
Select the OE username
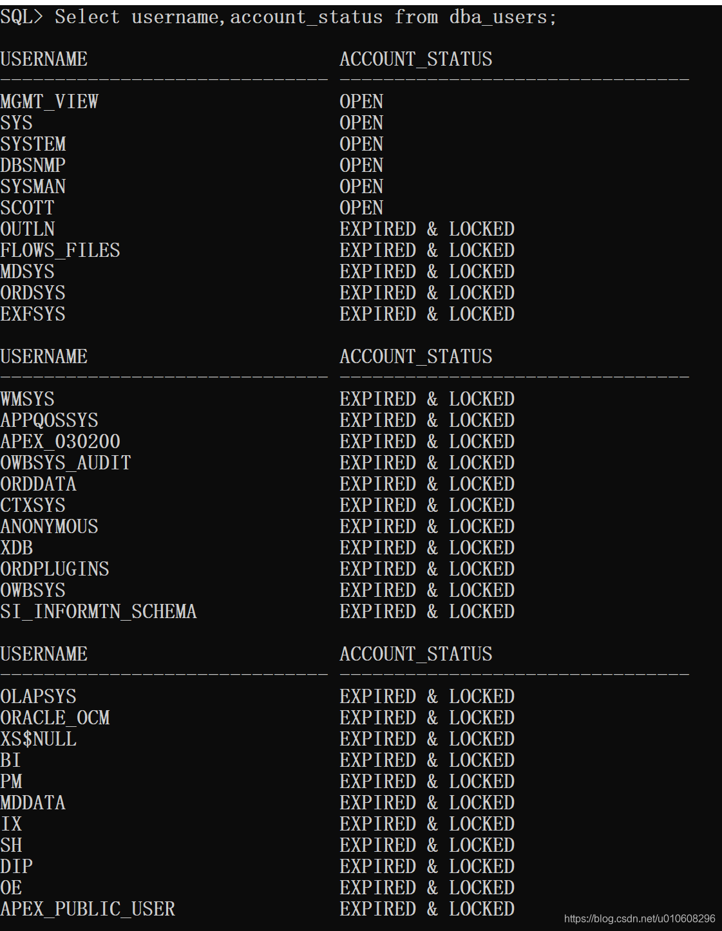(12, 888)
